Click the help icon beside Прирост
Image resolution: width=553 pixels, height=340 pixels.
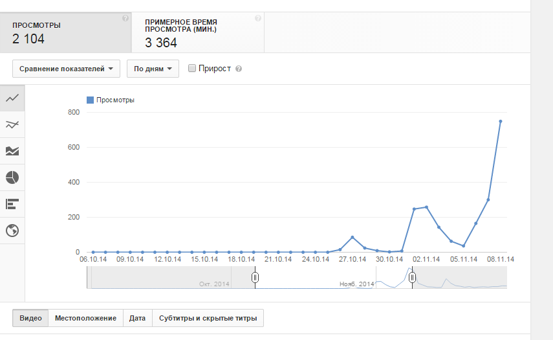click(239, 69)
